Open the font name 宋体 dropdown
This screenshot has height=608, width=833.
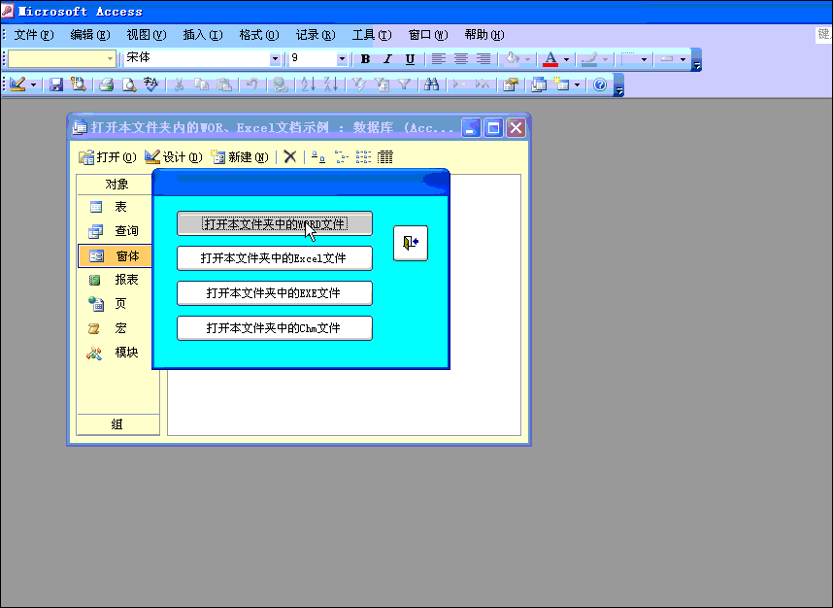(x=275, y=59)
